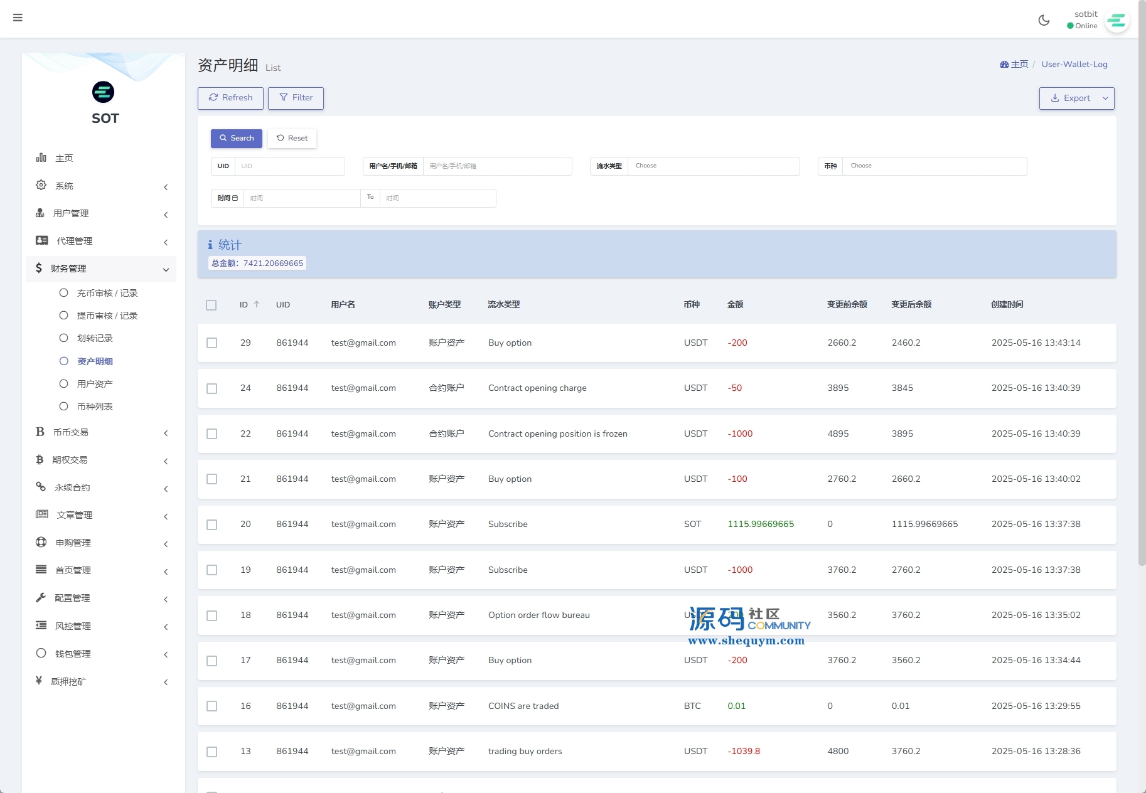Image resolution: width=1146 pixels, height=793 pixels.
Task: Click the hamburger menu icon
Action: click(x=18, y=18)
